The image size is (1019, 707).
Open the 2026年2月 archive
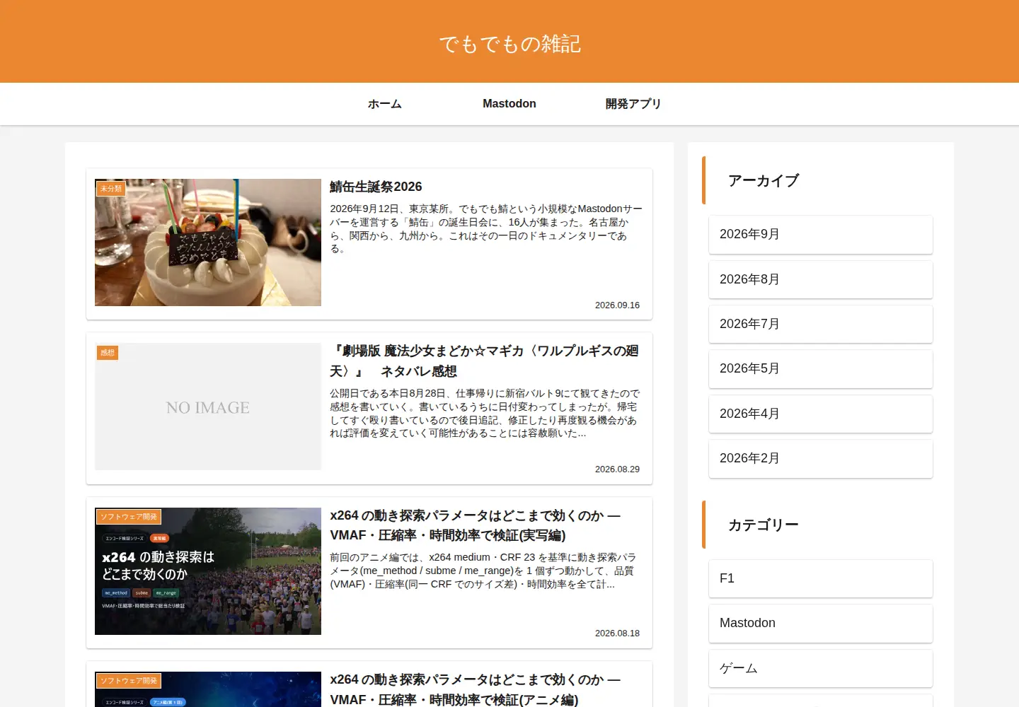(821, 458)
